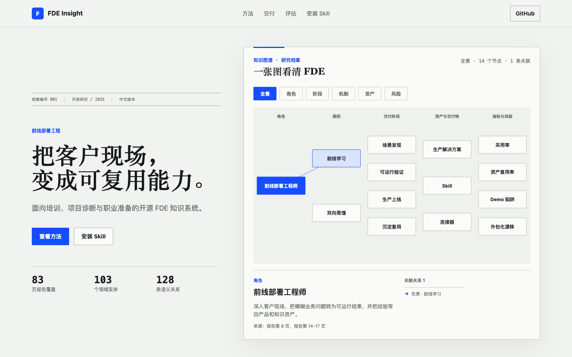The width and height of the screenshot is (572, 357).
Task: Select the 角色 filter tab
Action: point(291,94)
